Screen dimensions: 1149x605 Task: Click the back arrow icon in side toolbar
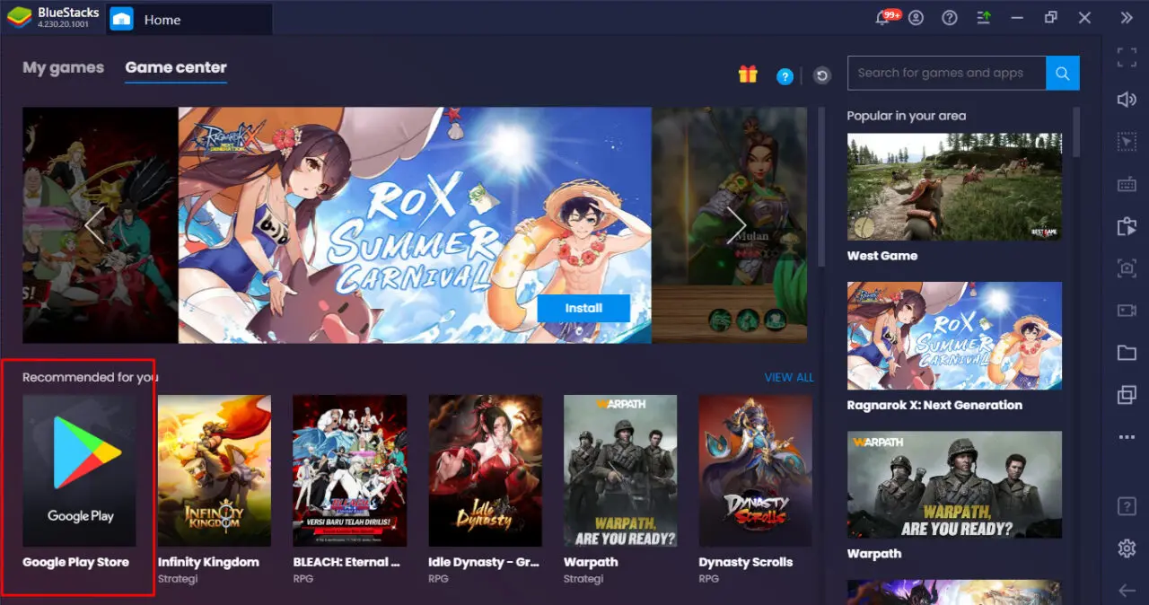click(1127, 590)
